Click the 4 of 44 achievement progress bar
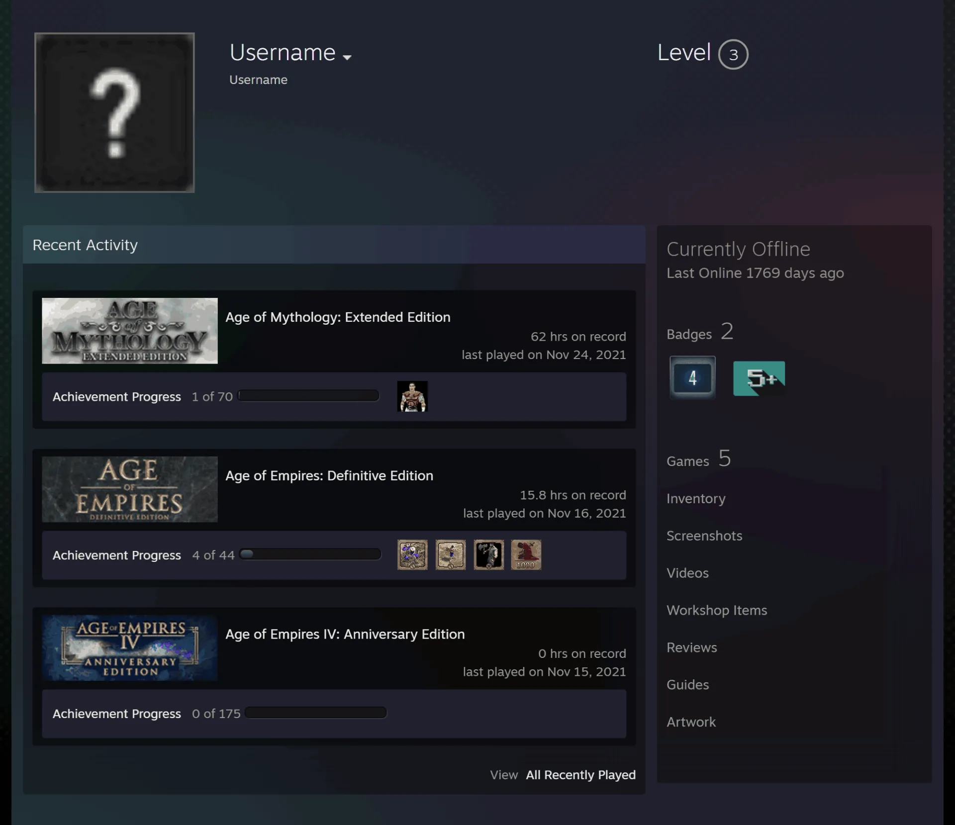The width and height of the screenshot is (955, 825). [310, 554]
